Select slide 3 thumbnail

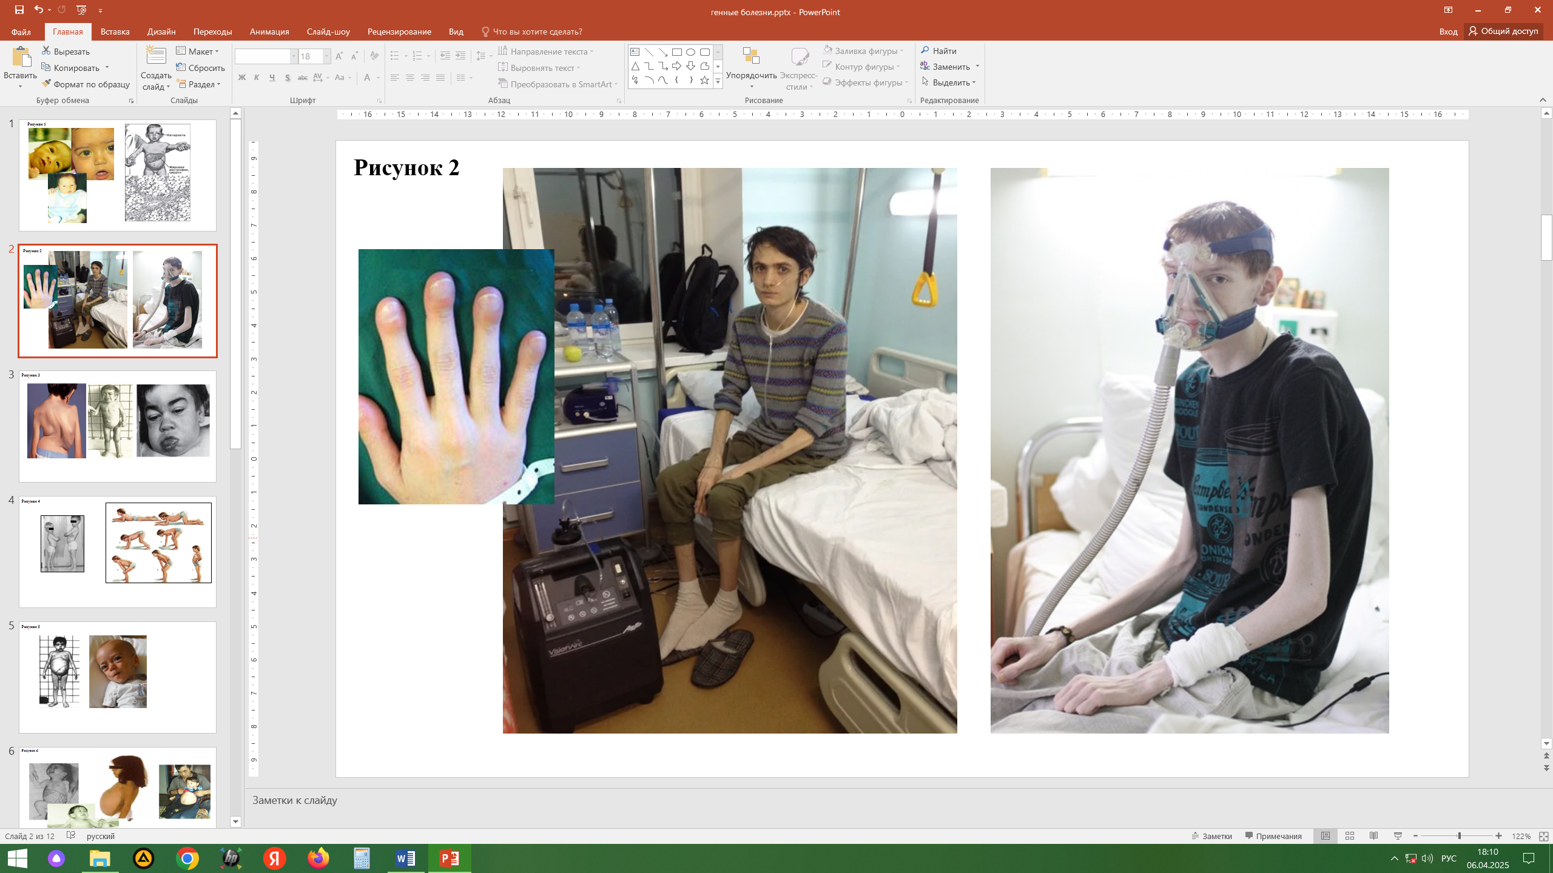tap(117, 426)
